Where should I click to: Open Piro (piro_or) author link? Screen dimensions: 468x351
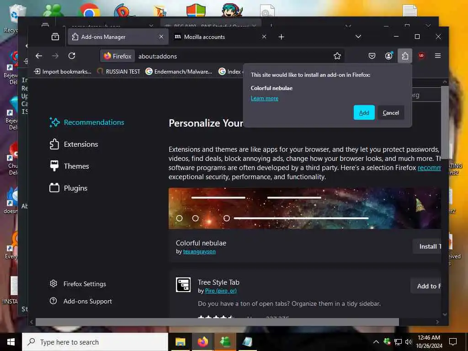click(221, 291)
